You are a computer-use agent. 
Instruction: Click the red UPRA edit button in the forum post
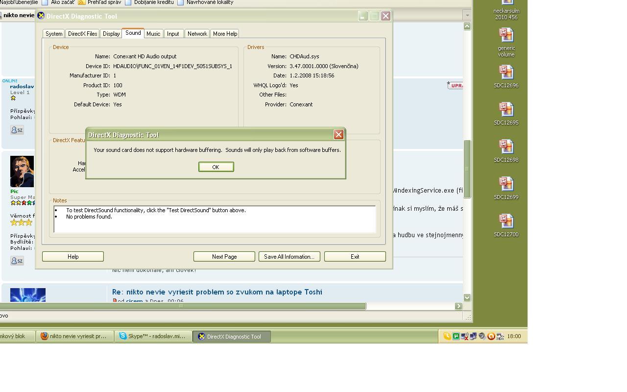(455, 85)
